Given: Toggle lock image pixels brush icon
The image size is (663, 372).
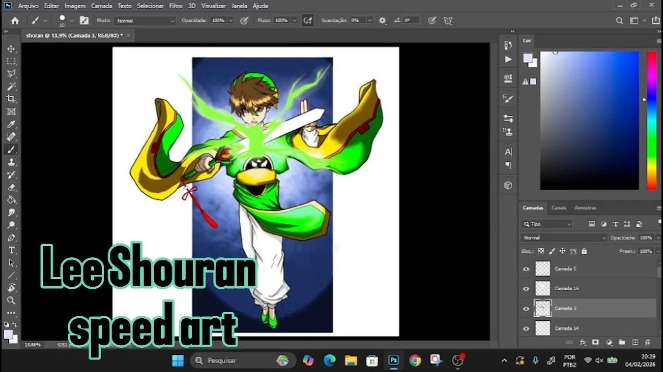Looking at the screenshot, I should [552, 251].
